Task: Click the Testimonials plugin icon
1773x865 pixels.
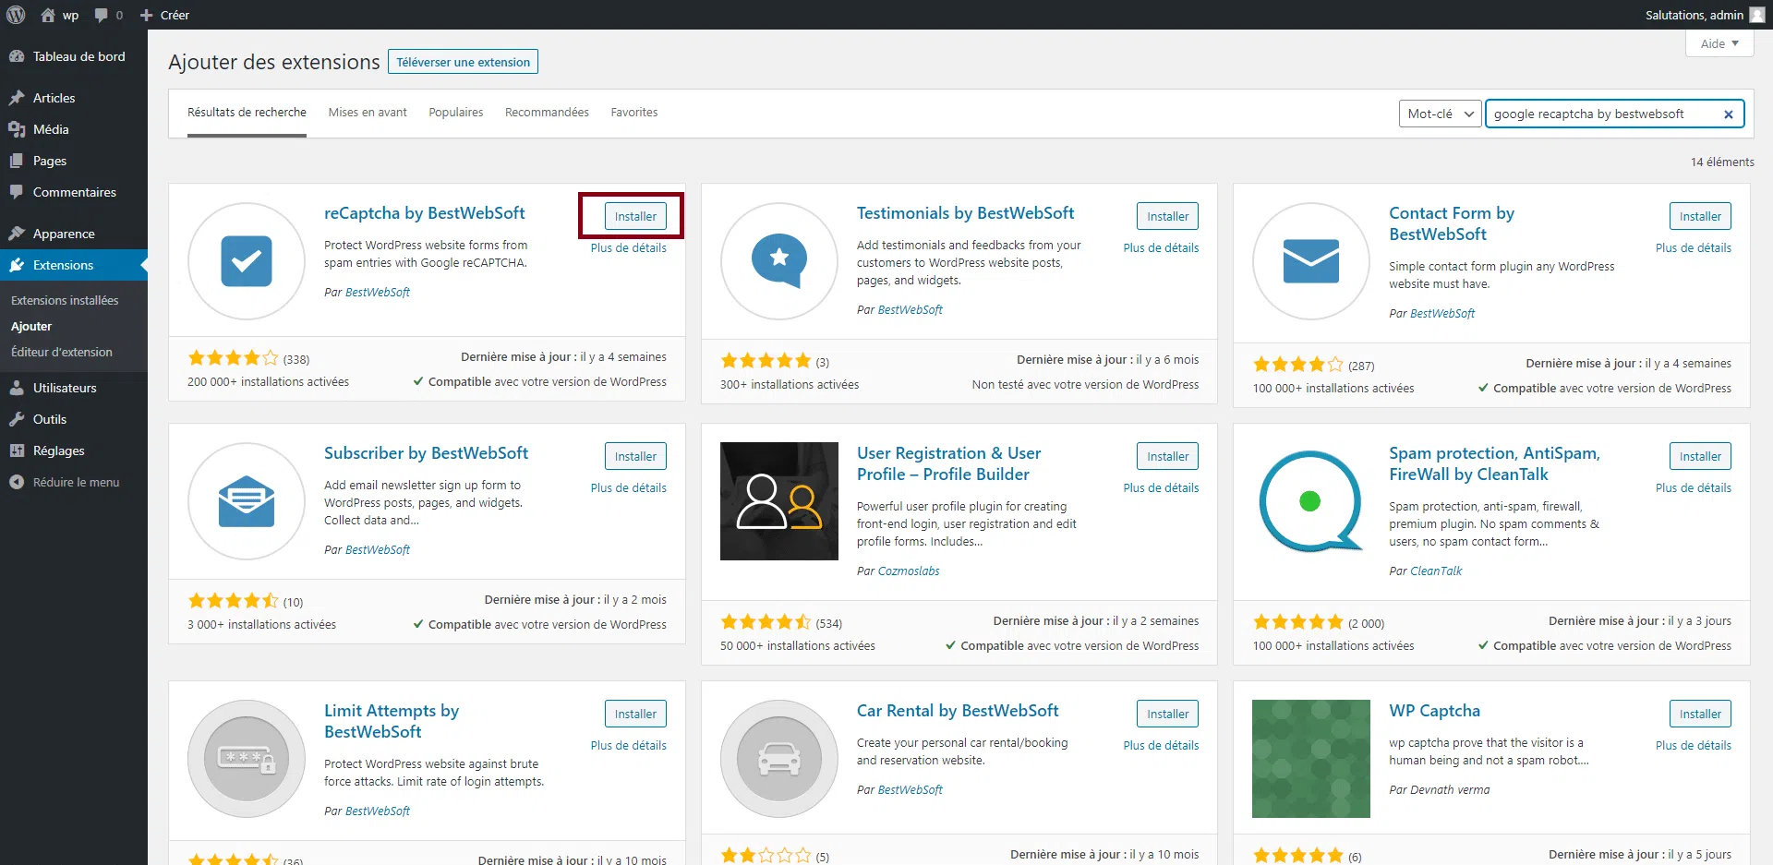Action: 779,261
